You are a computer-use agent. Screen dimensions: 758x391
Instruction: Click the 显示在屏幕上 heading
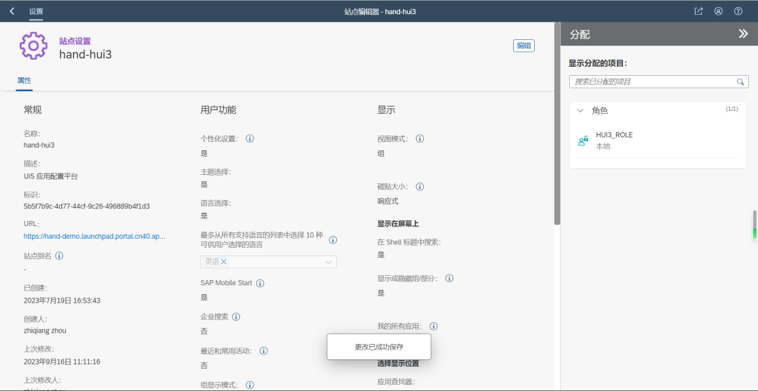pos(398,223)
